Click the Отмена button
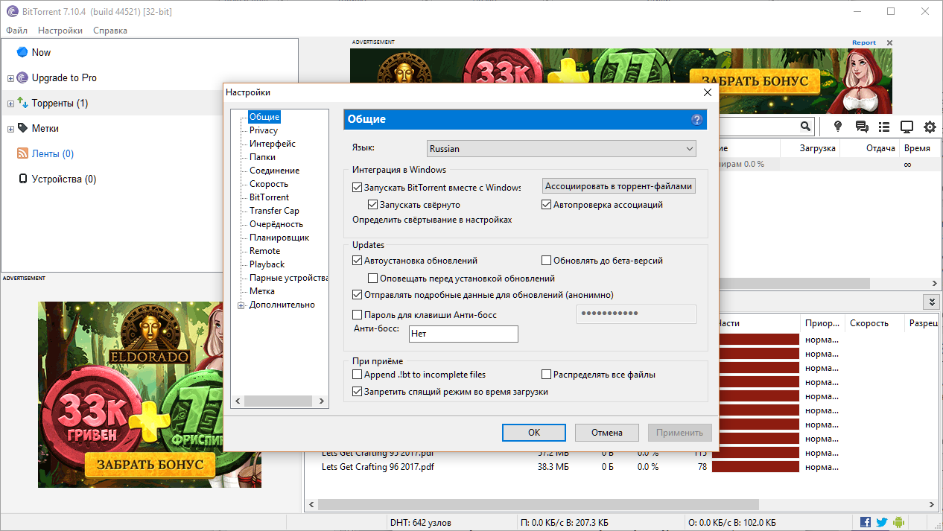This screenshot has width=943, height=531. pos(607,433)
